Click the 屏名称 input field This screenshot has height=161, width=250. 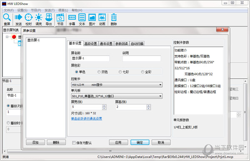(x=90, y=58)
